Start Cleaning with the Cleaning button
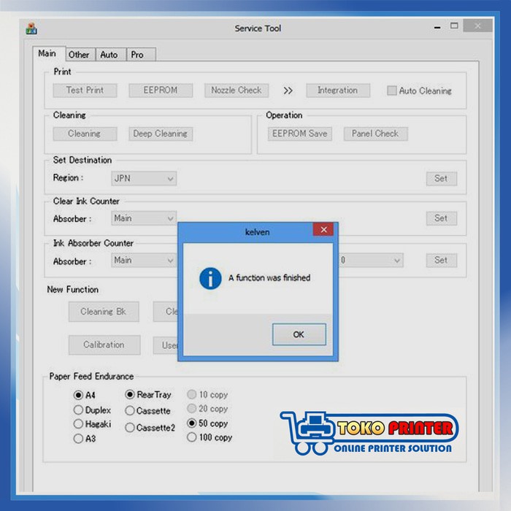 coord(85,134)
